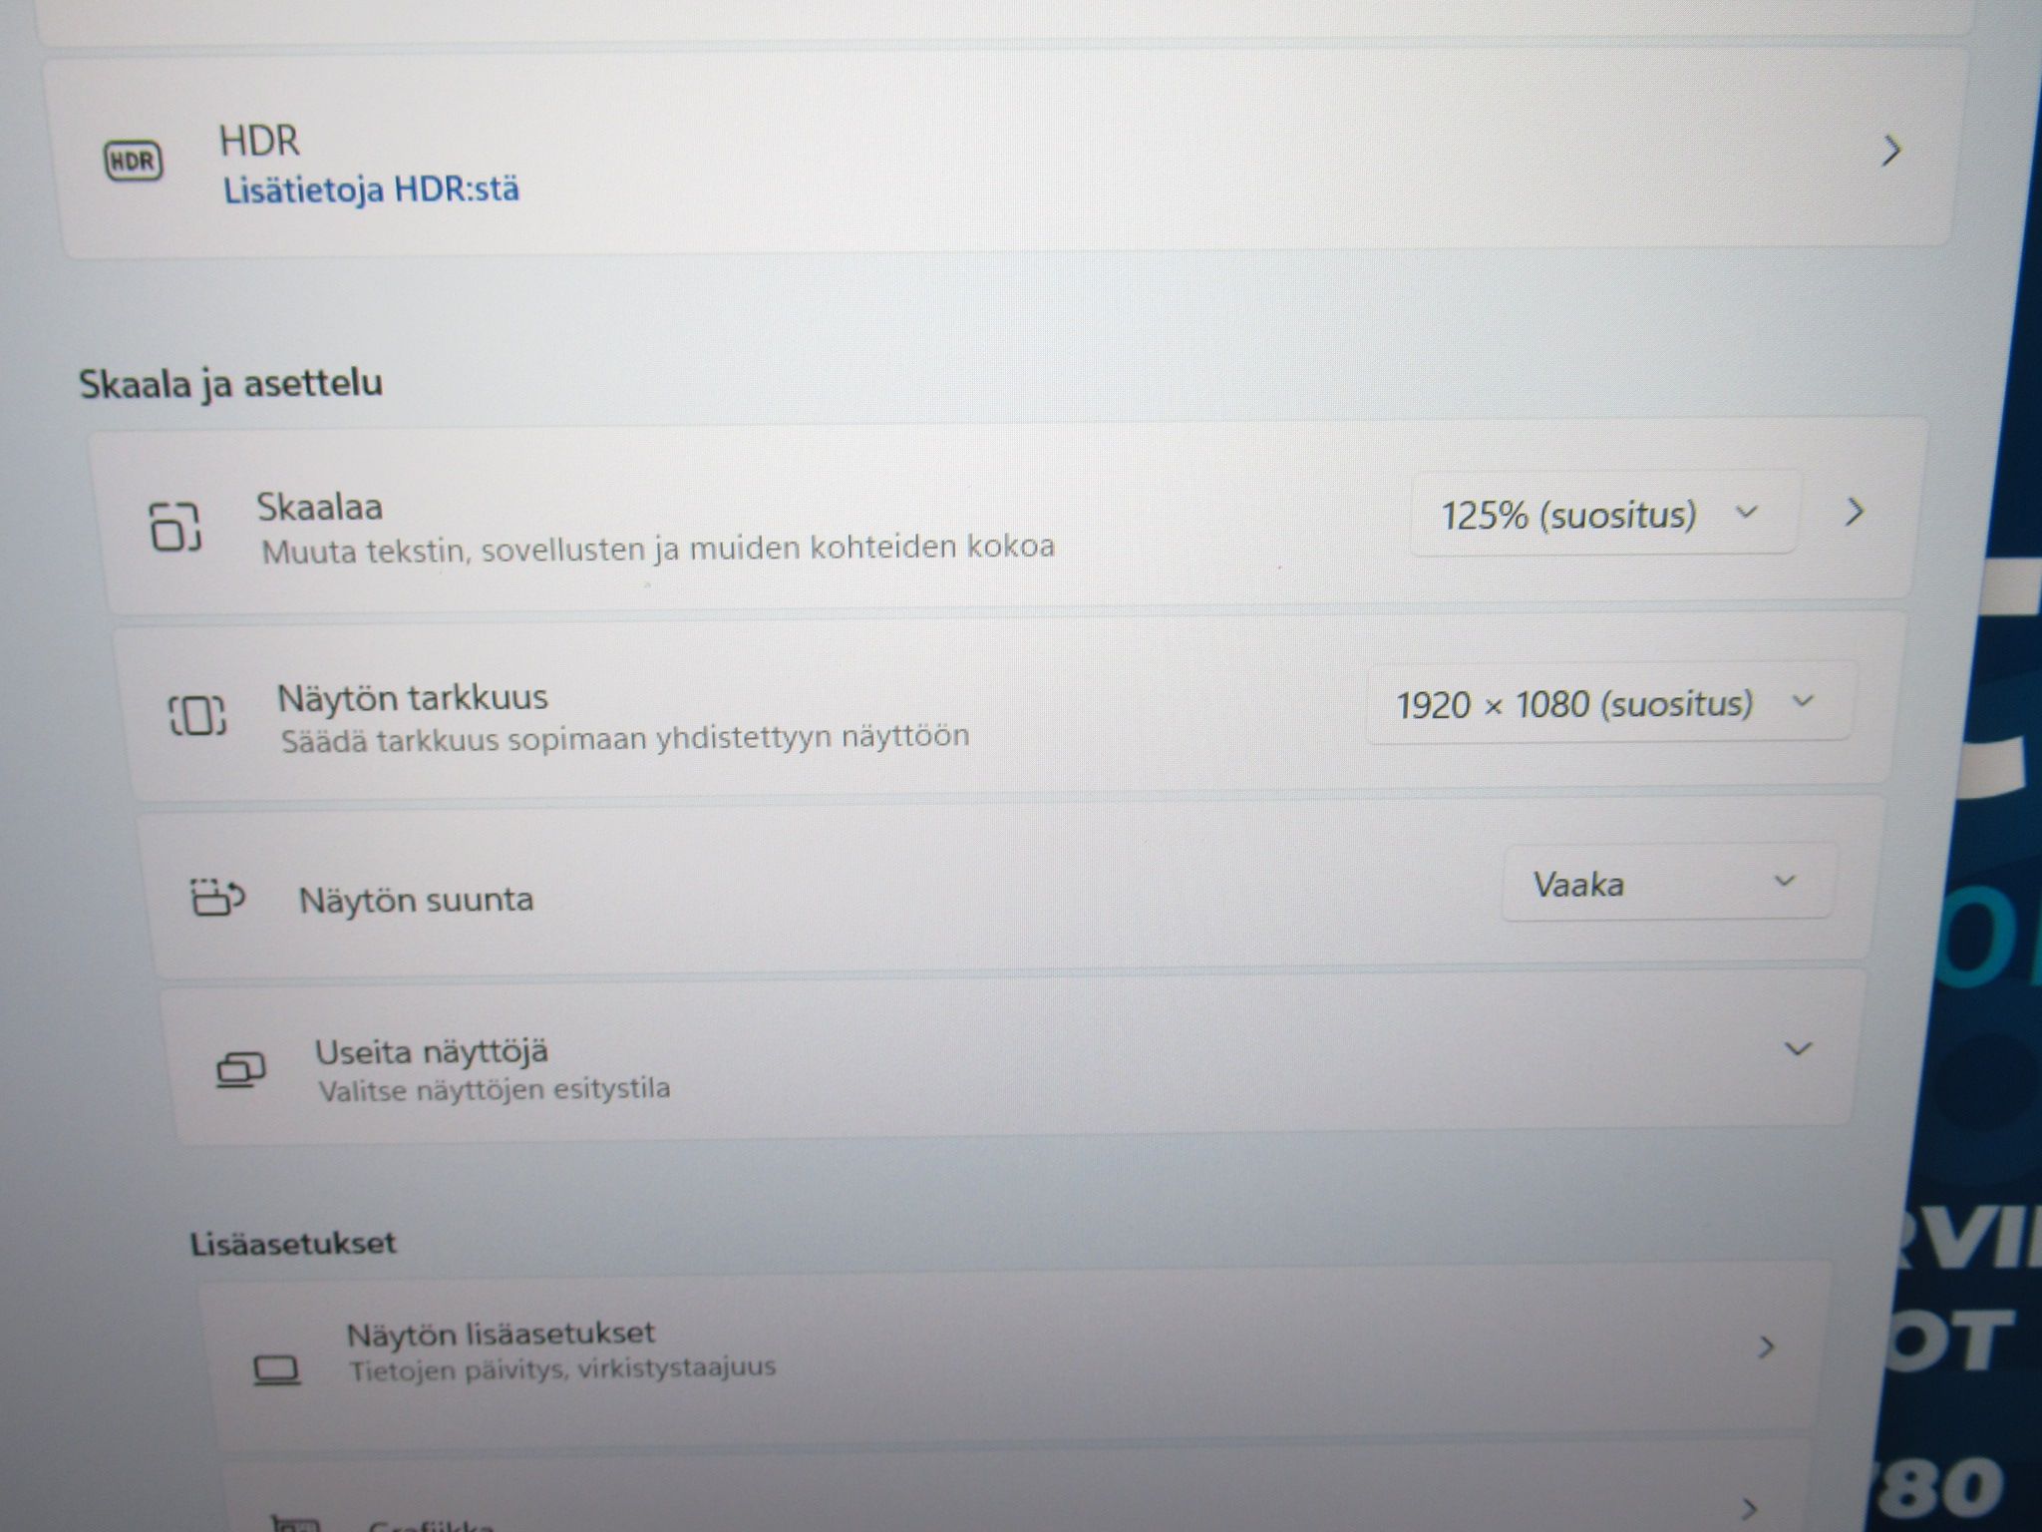Click the Näytön suunta orientation icon
Screen dimensions: 2042x1532
217,897
